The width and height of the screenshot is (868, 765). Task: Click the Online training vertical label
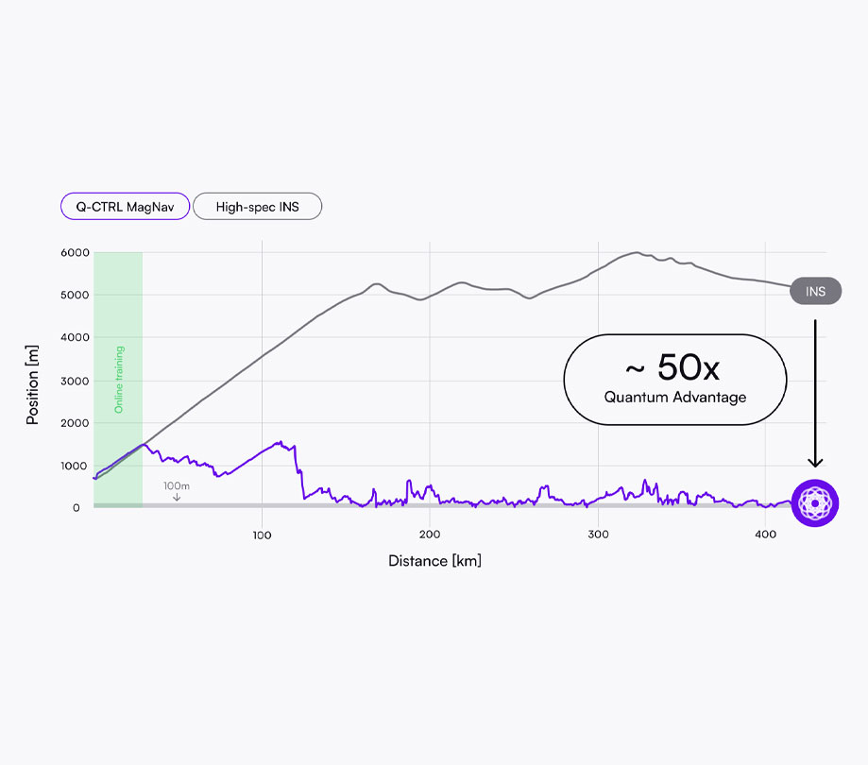pyautogui.click(x=118, y=380)
